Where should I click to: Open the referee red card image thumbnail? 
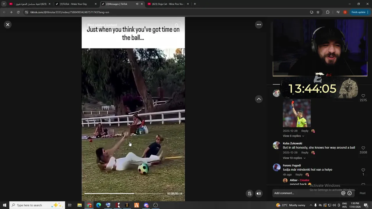tap(297, 113)
